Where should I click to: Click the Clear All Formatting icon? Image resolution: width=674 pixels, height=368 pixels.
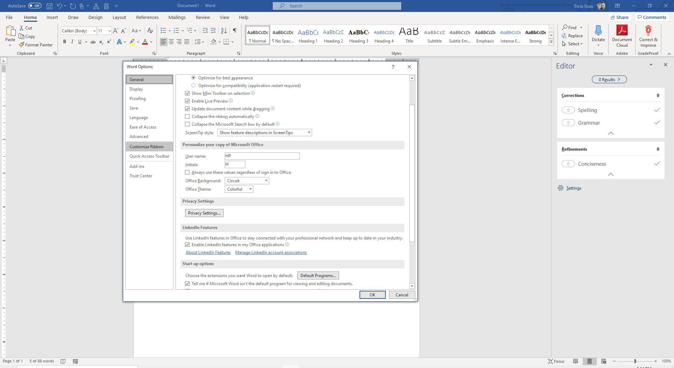(150, 31)
